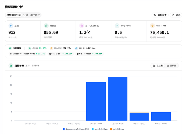The height and width of the screenshot is (134, 182).
Task: Switch to the 模型调用分析 tab
Action: [x=14, y=15]
